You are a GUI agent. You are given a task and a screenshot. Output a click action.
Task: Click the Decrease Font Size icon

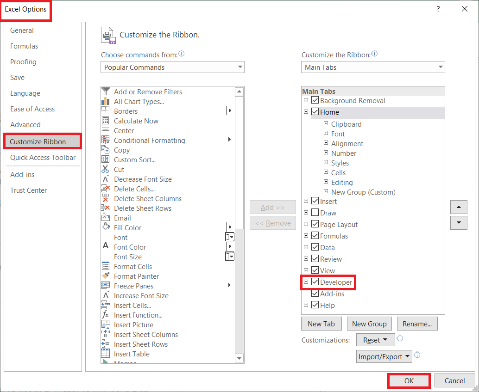tap(106, 179)
